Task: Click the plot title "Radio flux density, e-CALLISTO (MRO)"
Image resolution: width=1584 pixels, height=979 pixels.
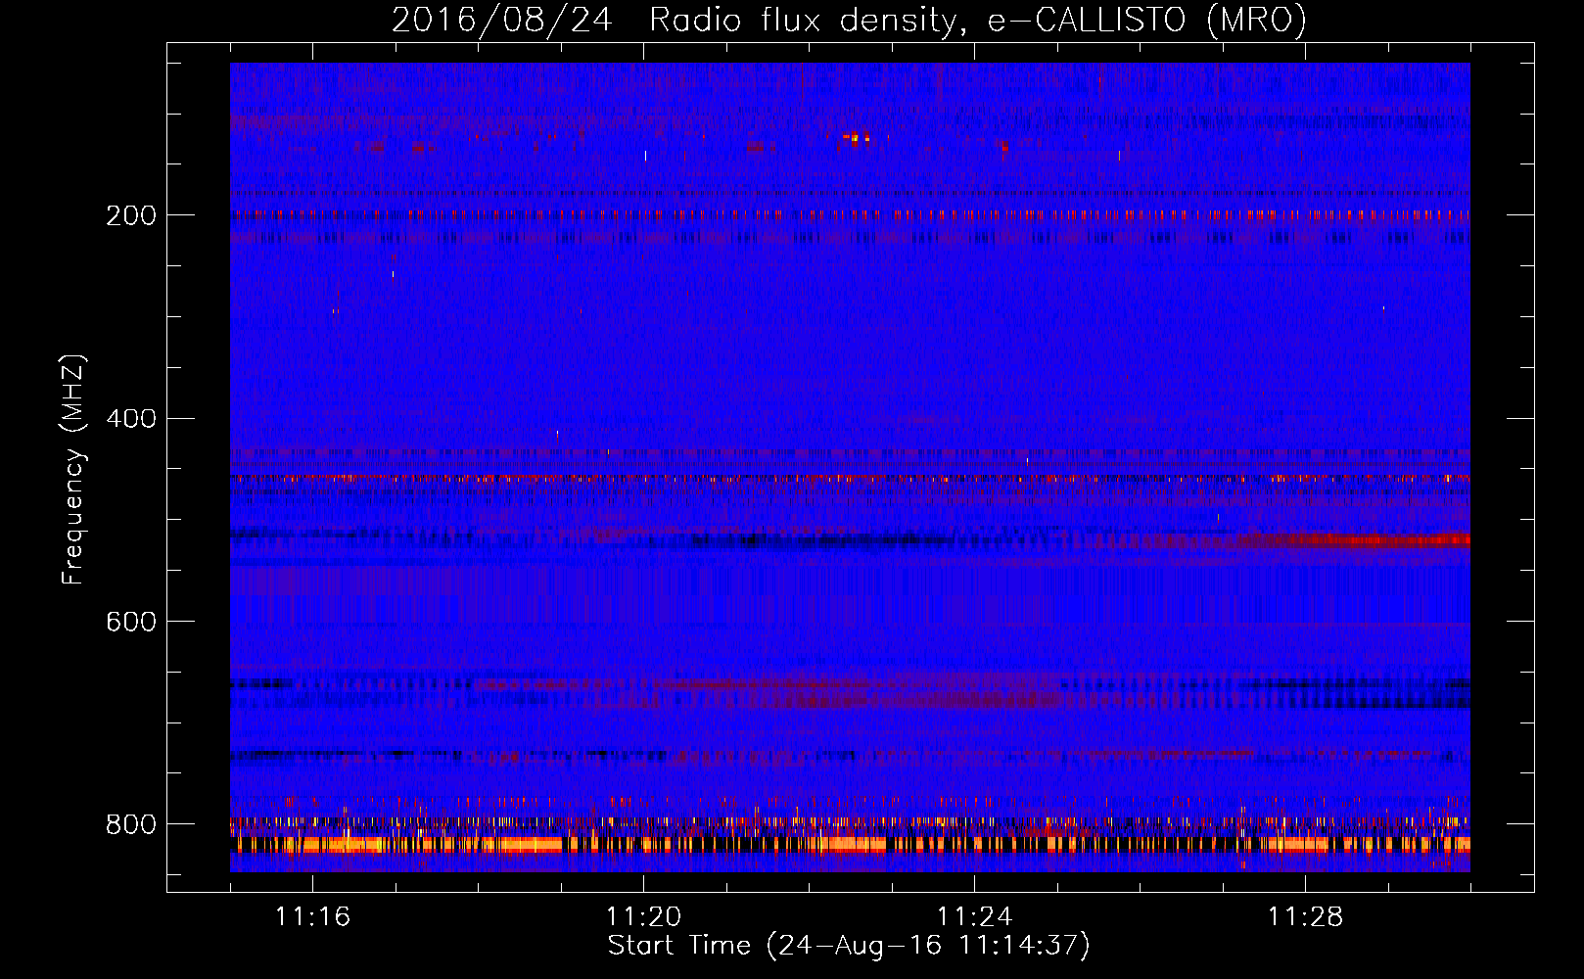Action: (977, 21)
